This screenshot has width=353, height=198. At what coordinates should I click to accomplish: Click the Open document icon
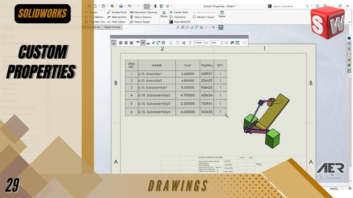(103, 6)
